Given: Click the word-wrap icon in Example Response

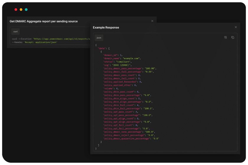Looking at the screenshot, I should point(225,37).
